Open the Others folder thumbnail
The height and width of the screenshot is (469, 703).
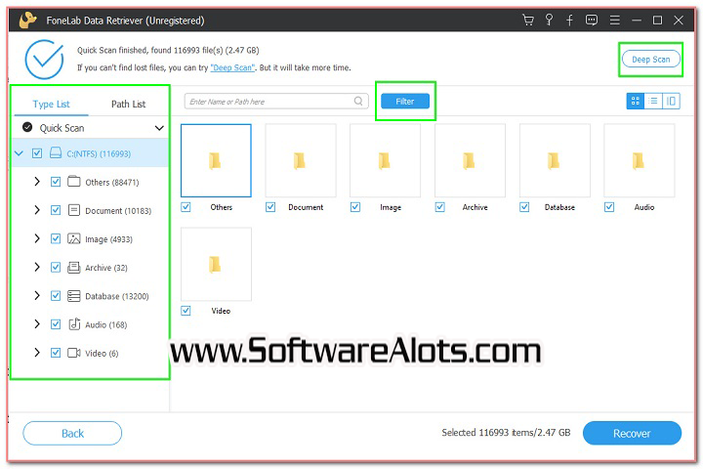(216, 160)
